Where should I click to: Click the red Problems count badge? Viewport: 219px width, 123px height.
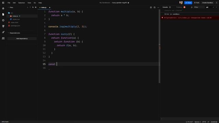pos(184,7)
